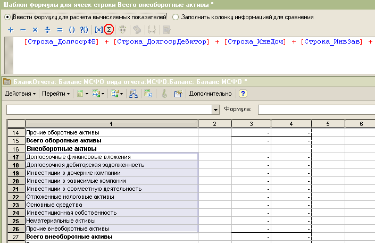Screen dimensions: 375x245
Task: Click the plus operator icon
Action: (11, 29)
